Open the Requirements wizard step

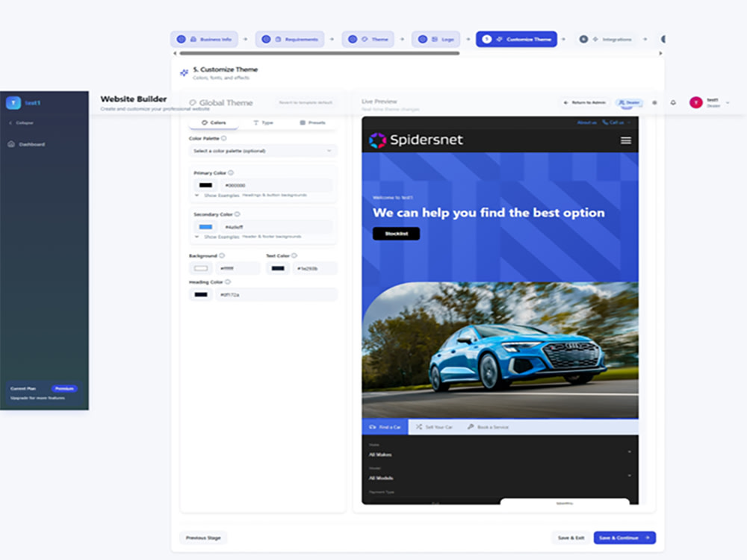click(x=290, y=39)
